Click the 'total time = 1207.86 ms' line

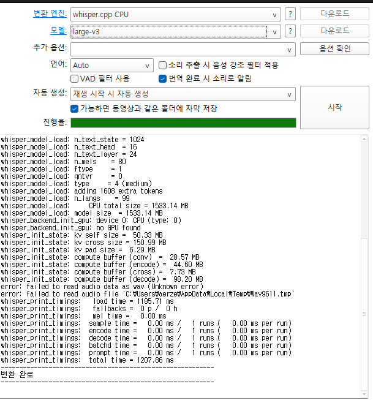coord(87,360)
